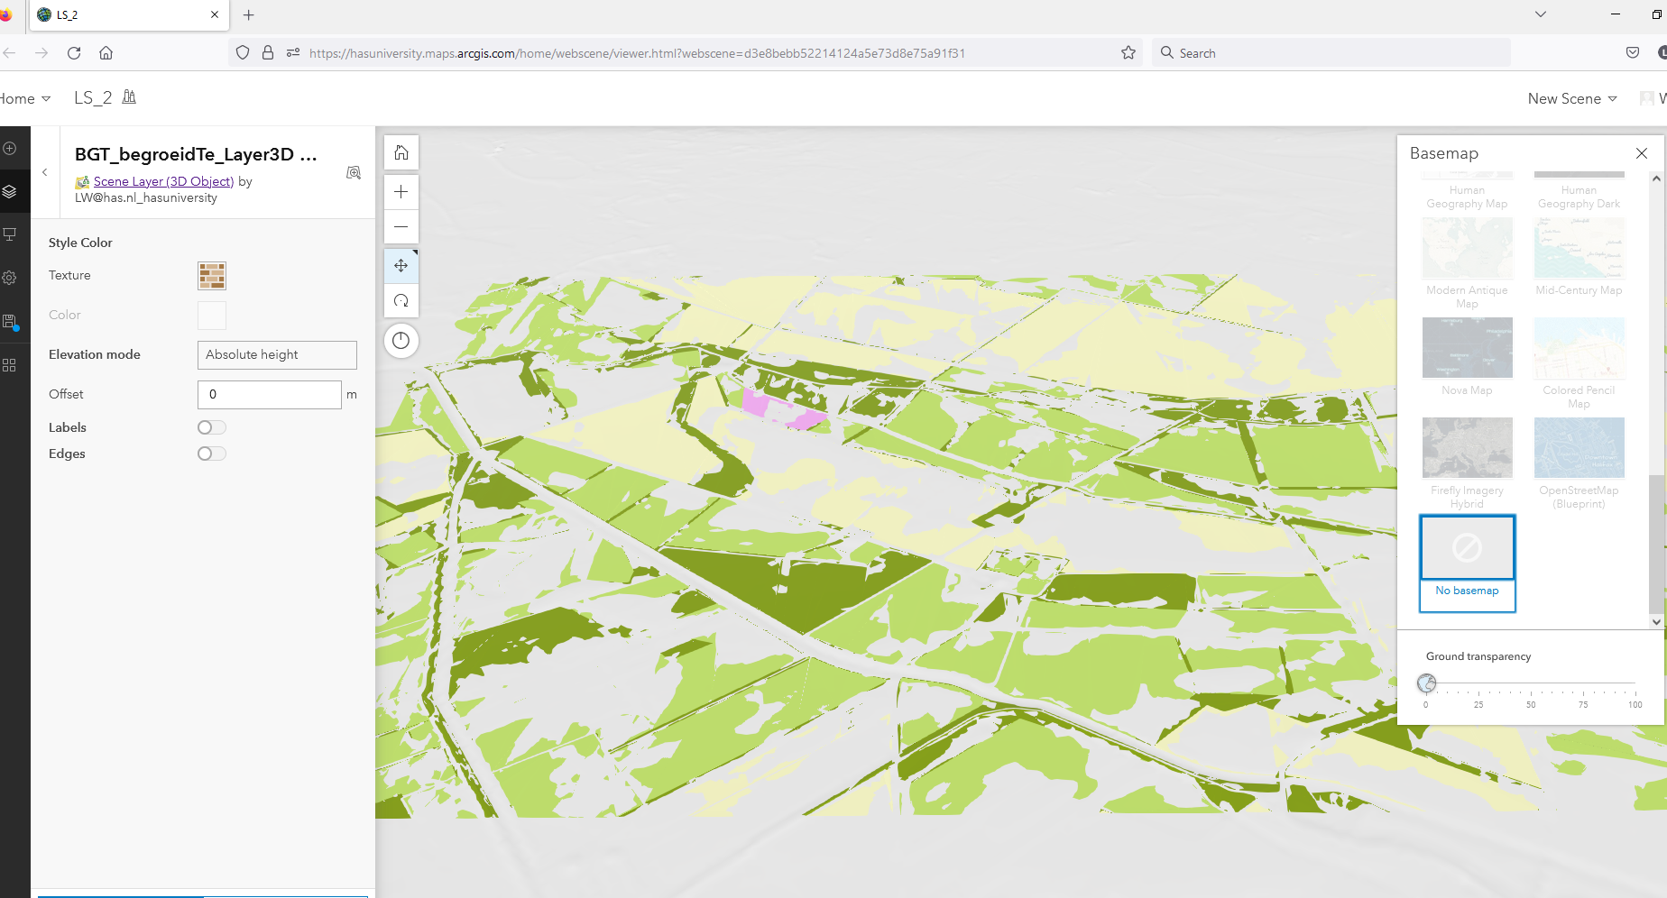Click the compass/daylight clock icon below navigation tools
1667x898 pixels.
pyautogui.click(x=401, y=340)
